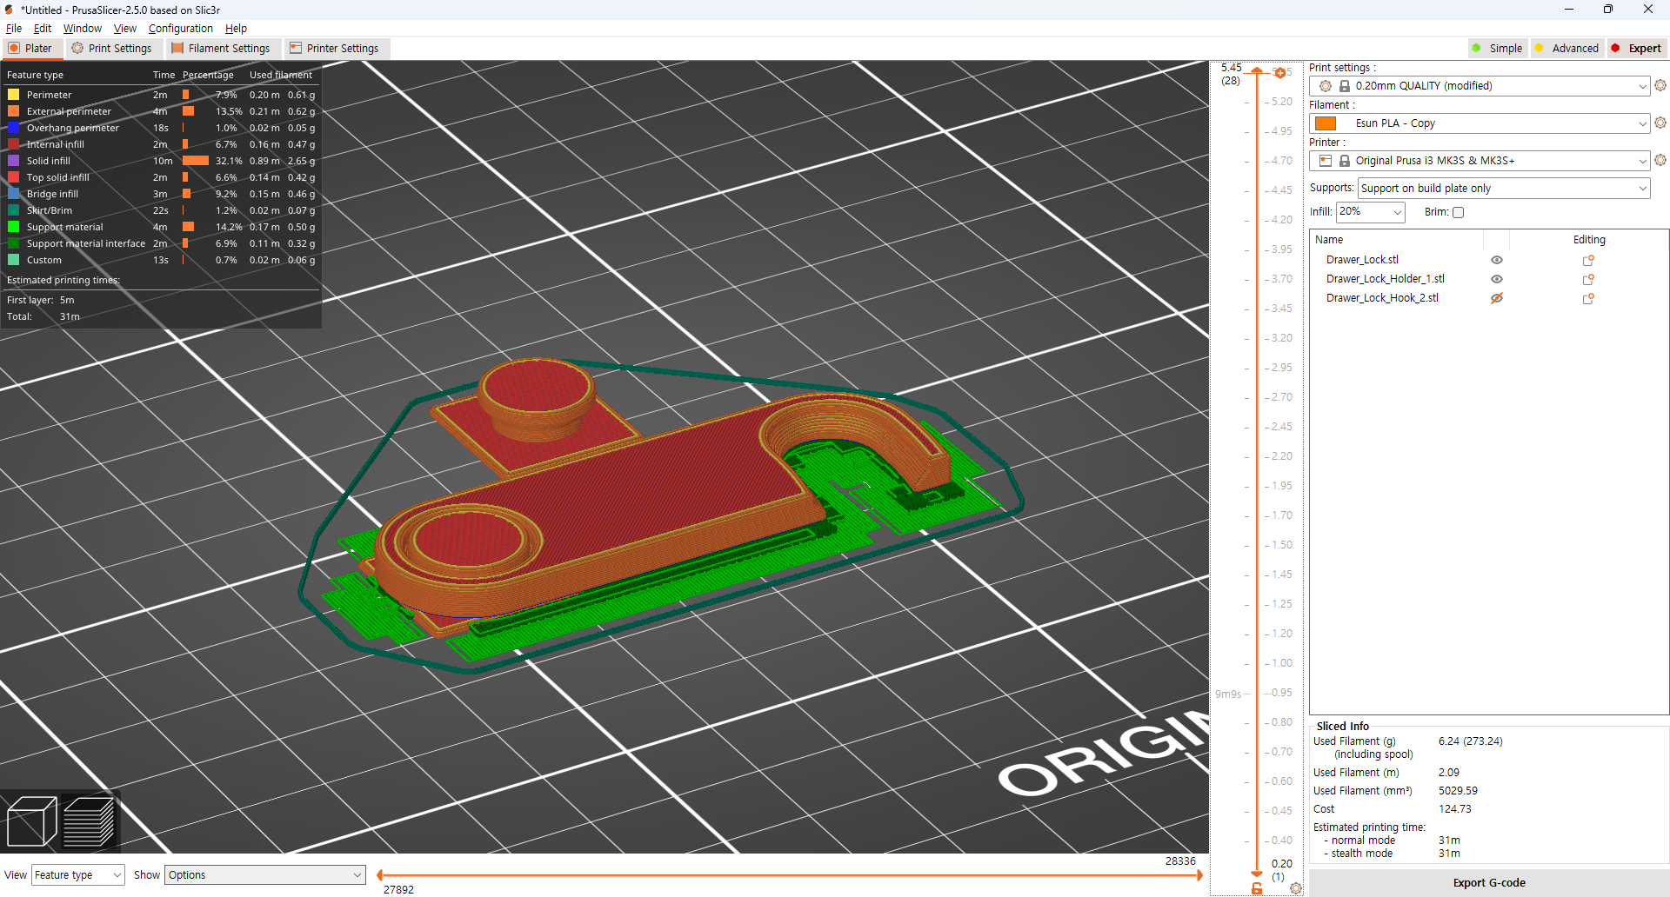This screenshot has height=897, width=1670.
Task: Edit Original Prusa printer preset via gear icon
Action: coord(1660,160)
